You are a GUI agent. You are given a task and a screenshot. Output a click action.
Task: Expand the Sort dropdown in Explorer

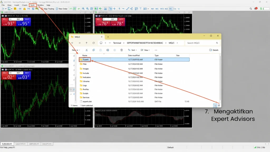[132, 50]
